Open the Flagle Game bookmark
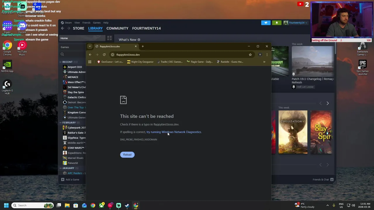 click(200, 62)
